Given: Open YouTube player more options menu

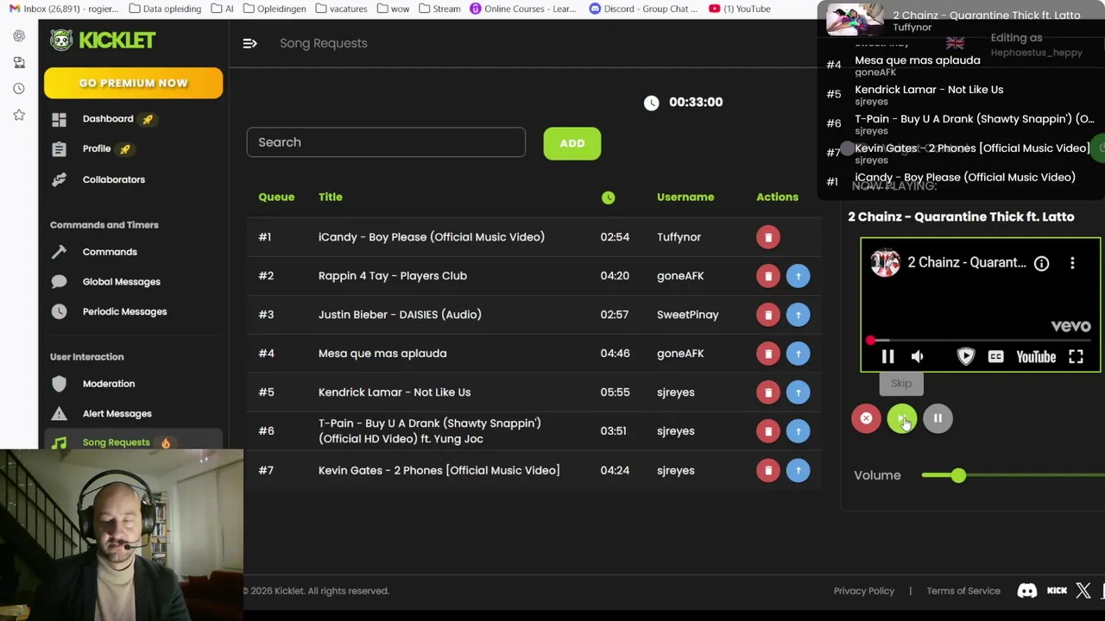Looking at the screenshot, I should point(1072,263).
